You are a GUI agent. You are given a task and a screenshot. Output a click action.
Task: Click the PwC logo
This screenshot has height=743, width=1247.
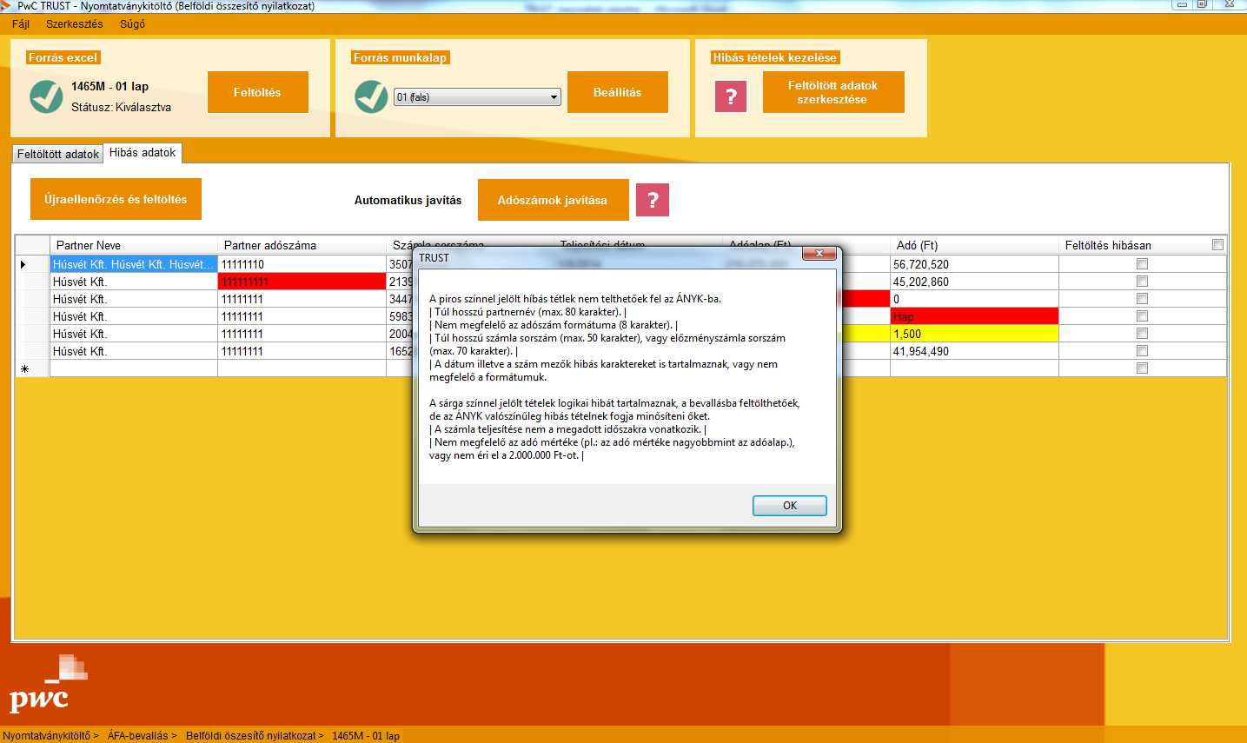coord(48,684)
